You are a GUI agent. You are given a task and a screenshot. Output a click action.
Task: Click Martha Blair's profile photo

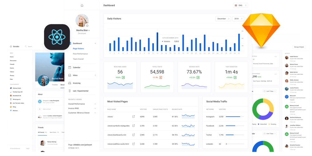click(x=82, y=21)
